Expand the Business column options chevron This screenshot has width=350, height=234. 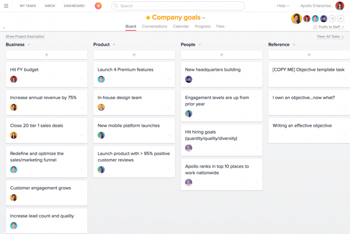point(29,45)
